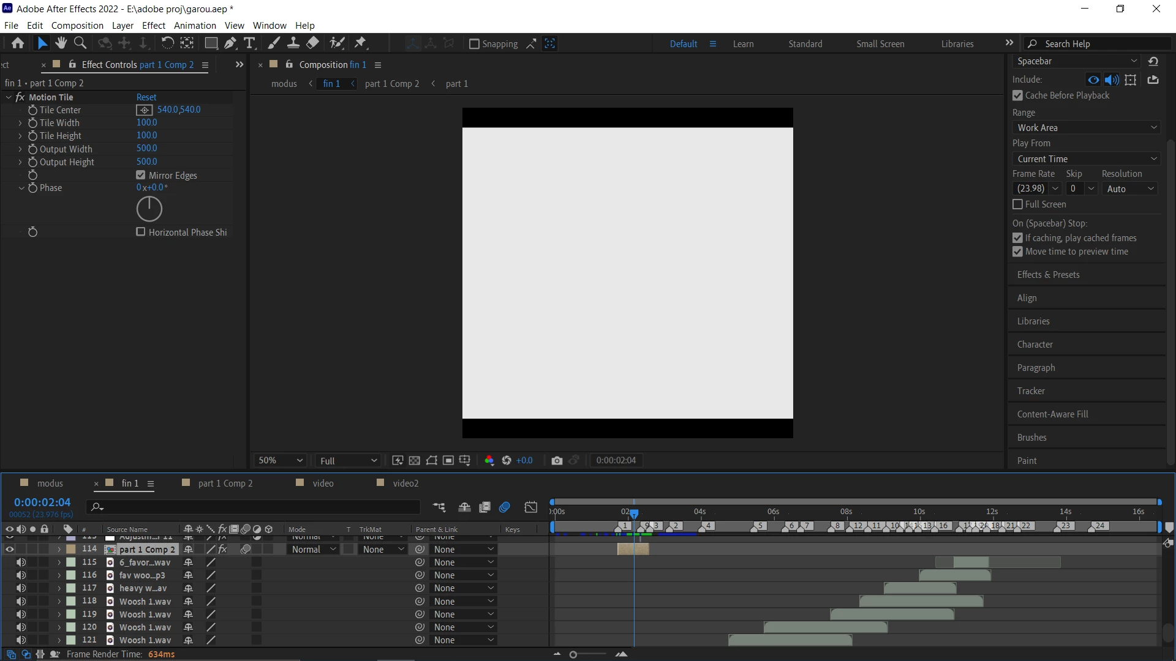Viewport: 1176px width, 661px height.
Task: Hide the part 1 Comp 2 layer
Action: [9, 550]
